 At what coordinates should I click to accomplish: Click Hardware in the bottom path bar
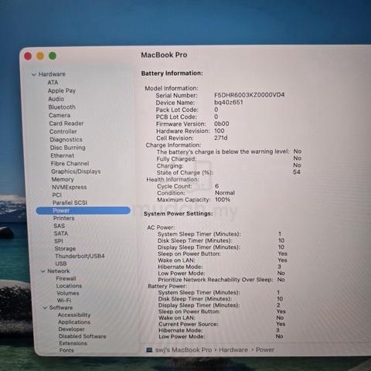click(233, 350)
